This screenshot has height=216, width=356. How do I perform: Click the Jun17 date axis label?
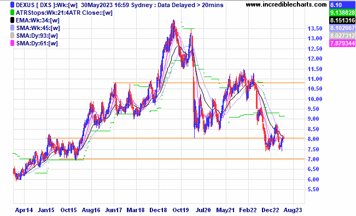[x=113, y=210]
